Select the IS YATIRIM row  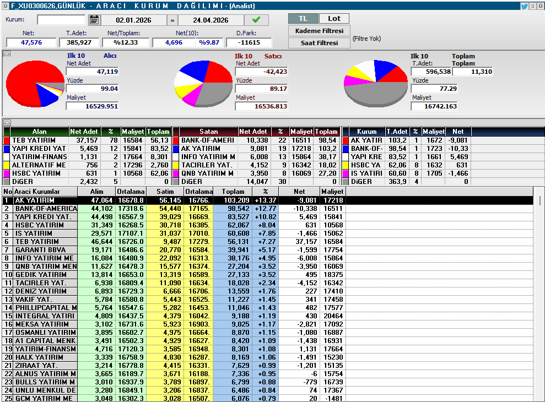268,233
